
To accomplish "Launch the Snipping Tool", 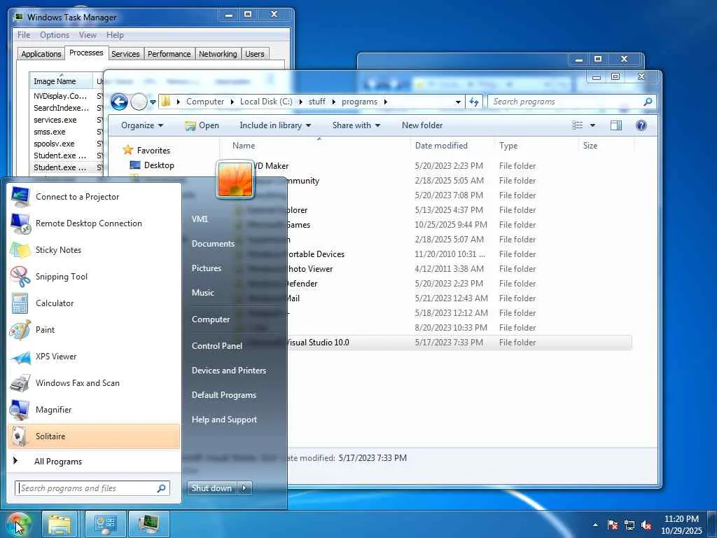I will (x=94, y=276).
